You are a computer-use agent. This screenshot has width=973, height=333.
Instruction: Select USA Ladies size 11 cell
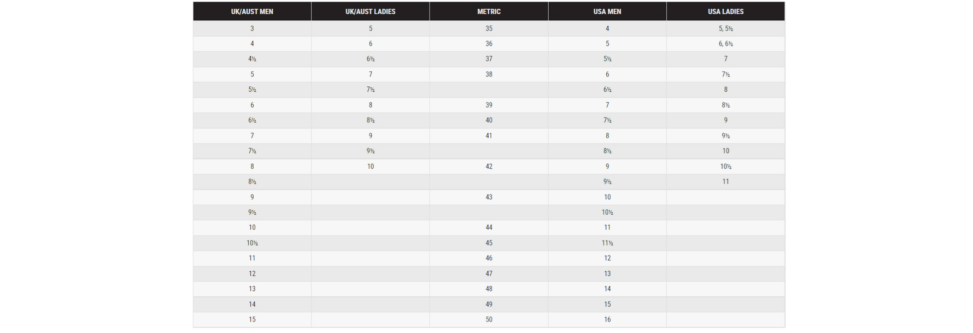click(725, 182)
